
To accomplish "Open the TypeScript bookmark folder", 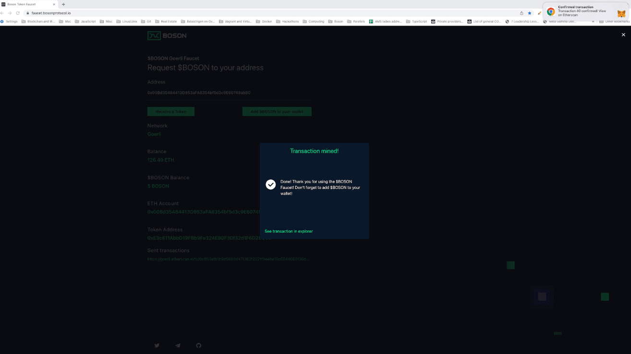I will click(416, 22).
